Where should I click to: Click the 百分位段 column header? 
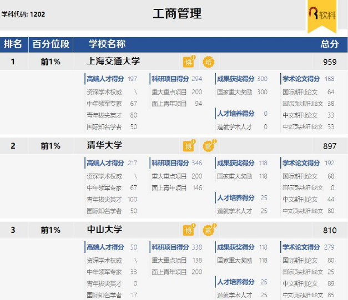(51, 44)
